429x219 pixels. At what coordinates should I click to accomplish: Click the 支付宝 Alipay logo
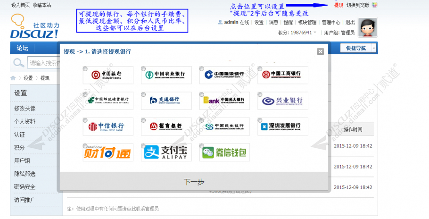click(x=166, y=152)
